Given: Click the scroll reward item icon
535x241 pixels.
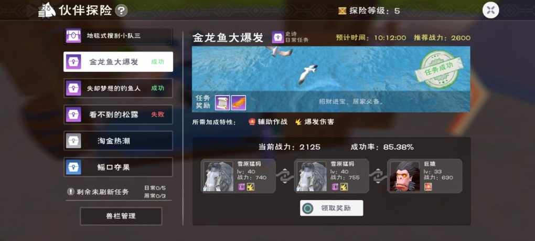Looking at the screenshot, I should (222, 102).
